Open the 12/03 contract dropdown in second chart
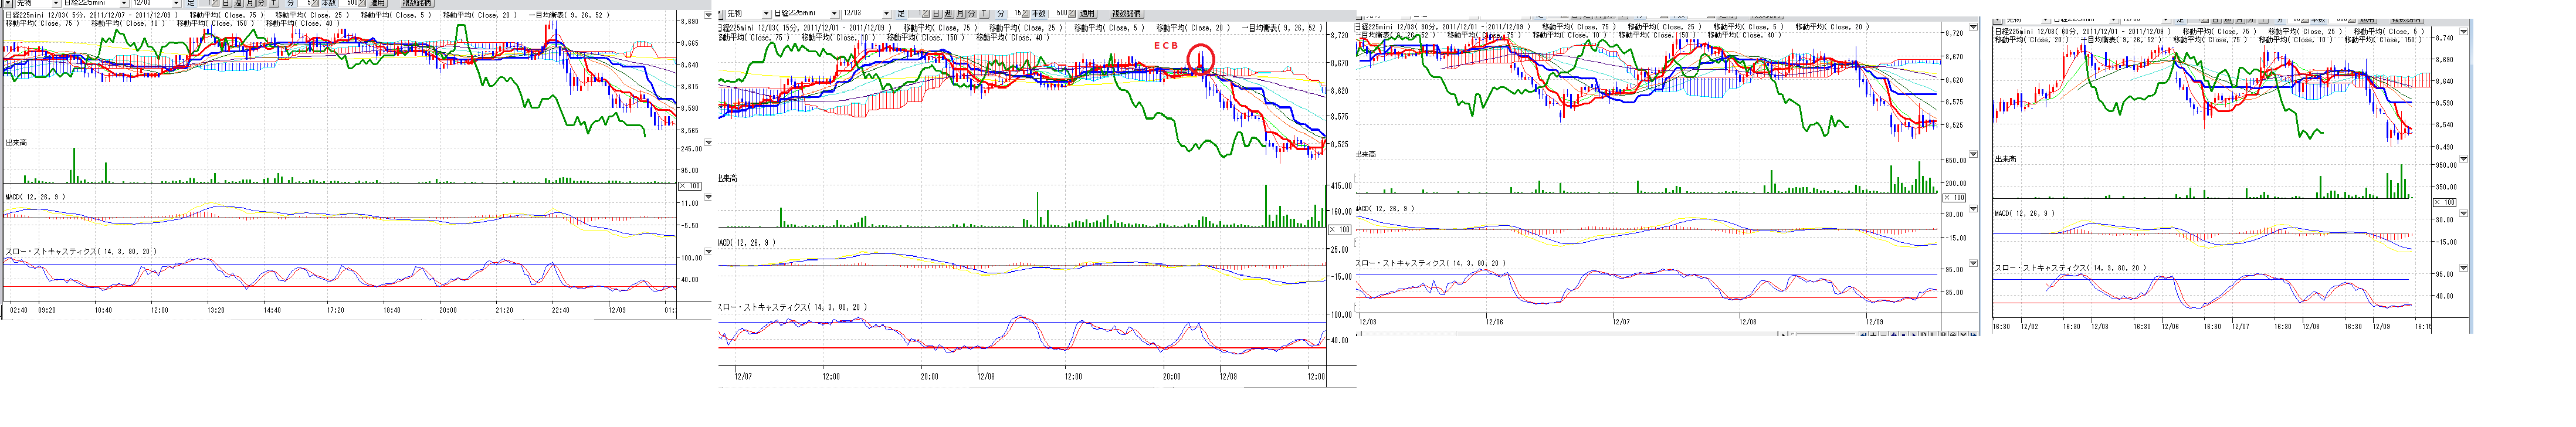This screenshot has height=427, width=2576. click(x=886, y=13)
